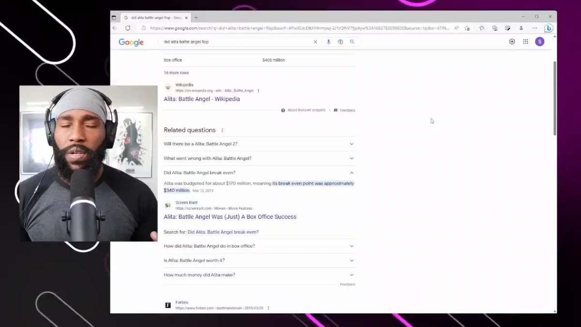Collapse 'Did Alita: Battle Angel break even?'
Screen dimensions: 581x327
(x=259, y=172)
